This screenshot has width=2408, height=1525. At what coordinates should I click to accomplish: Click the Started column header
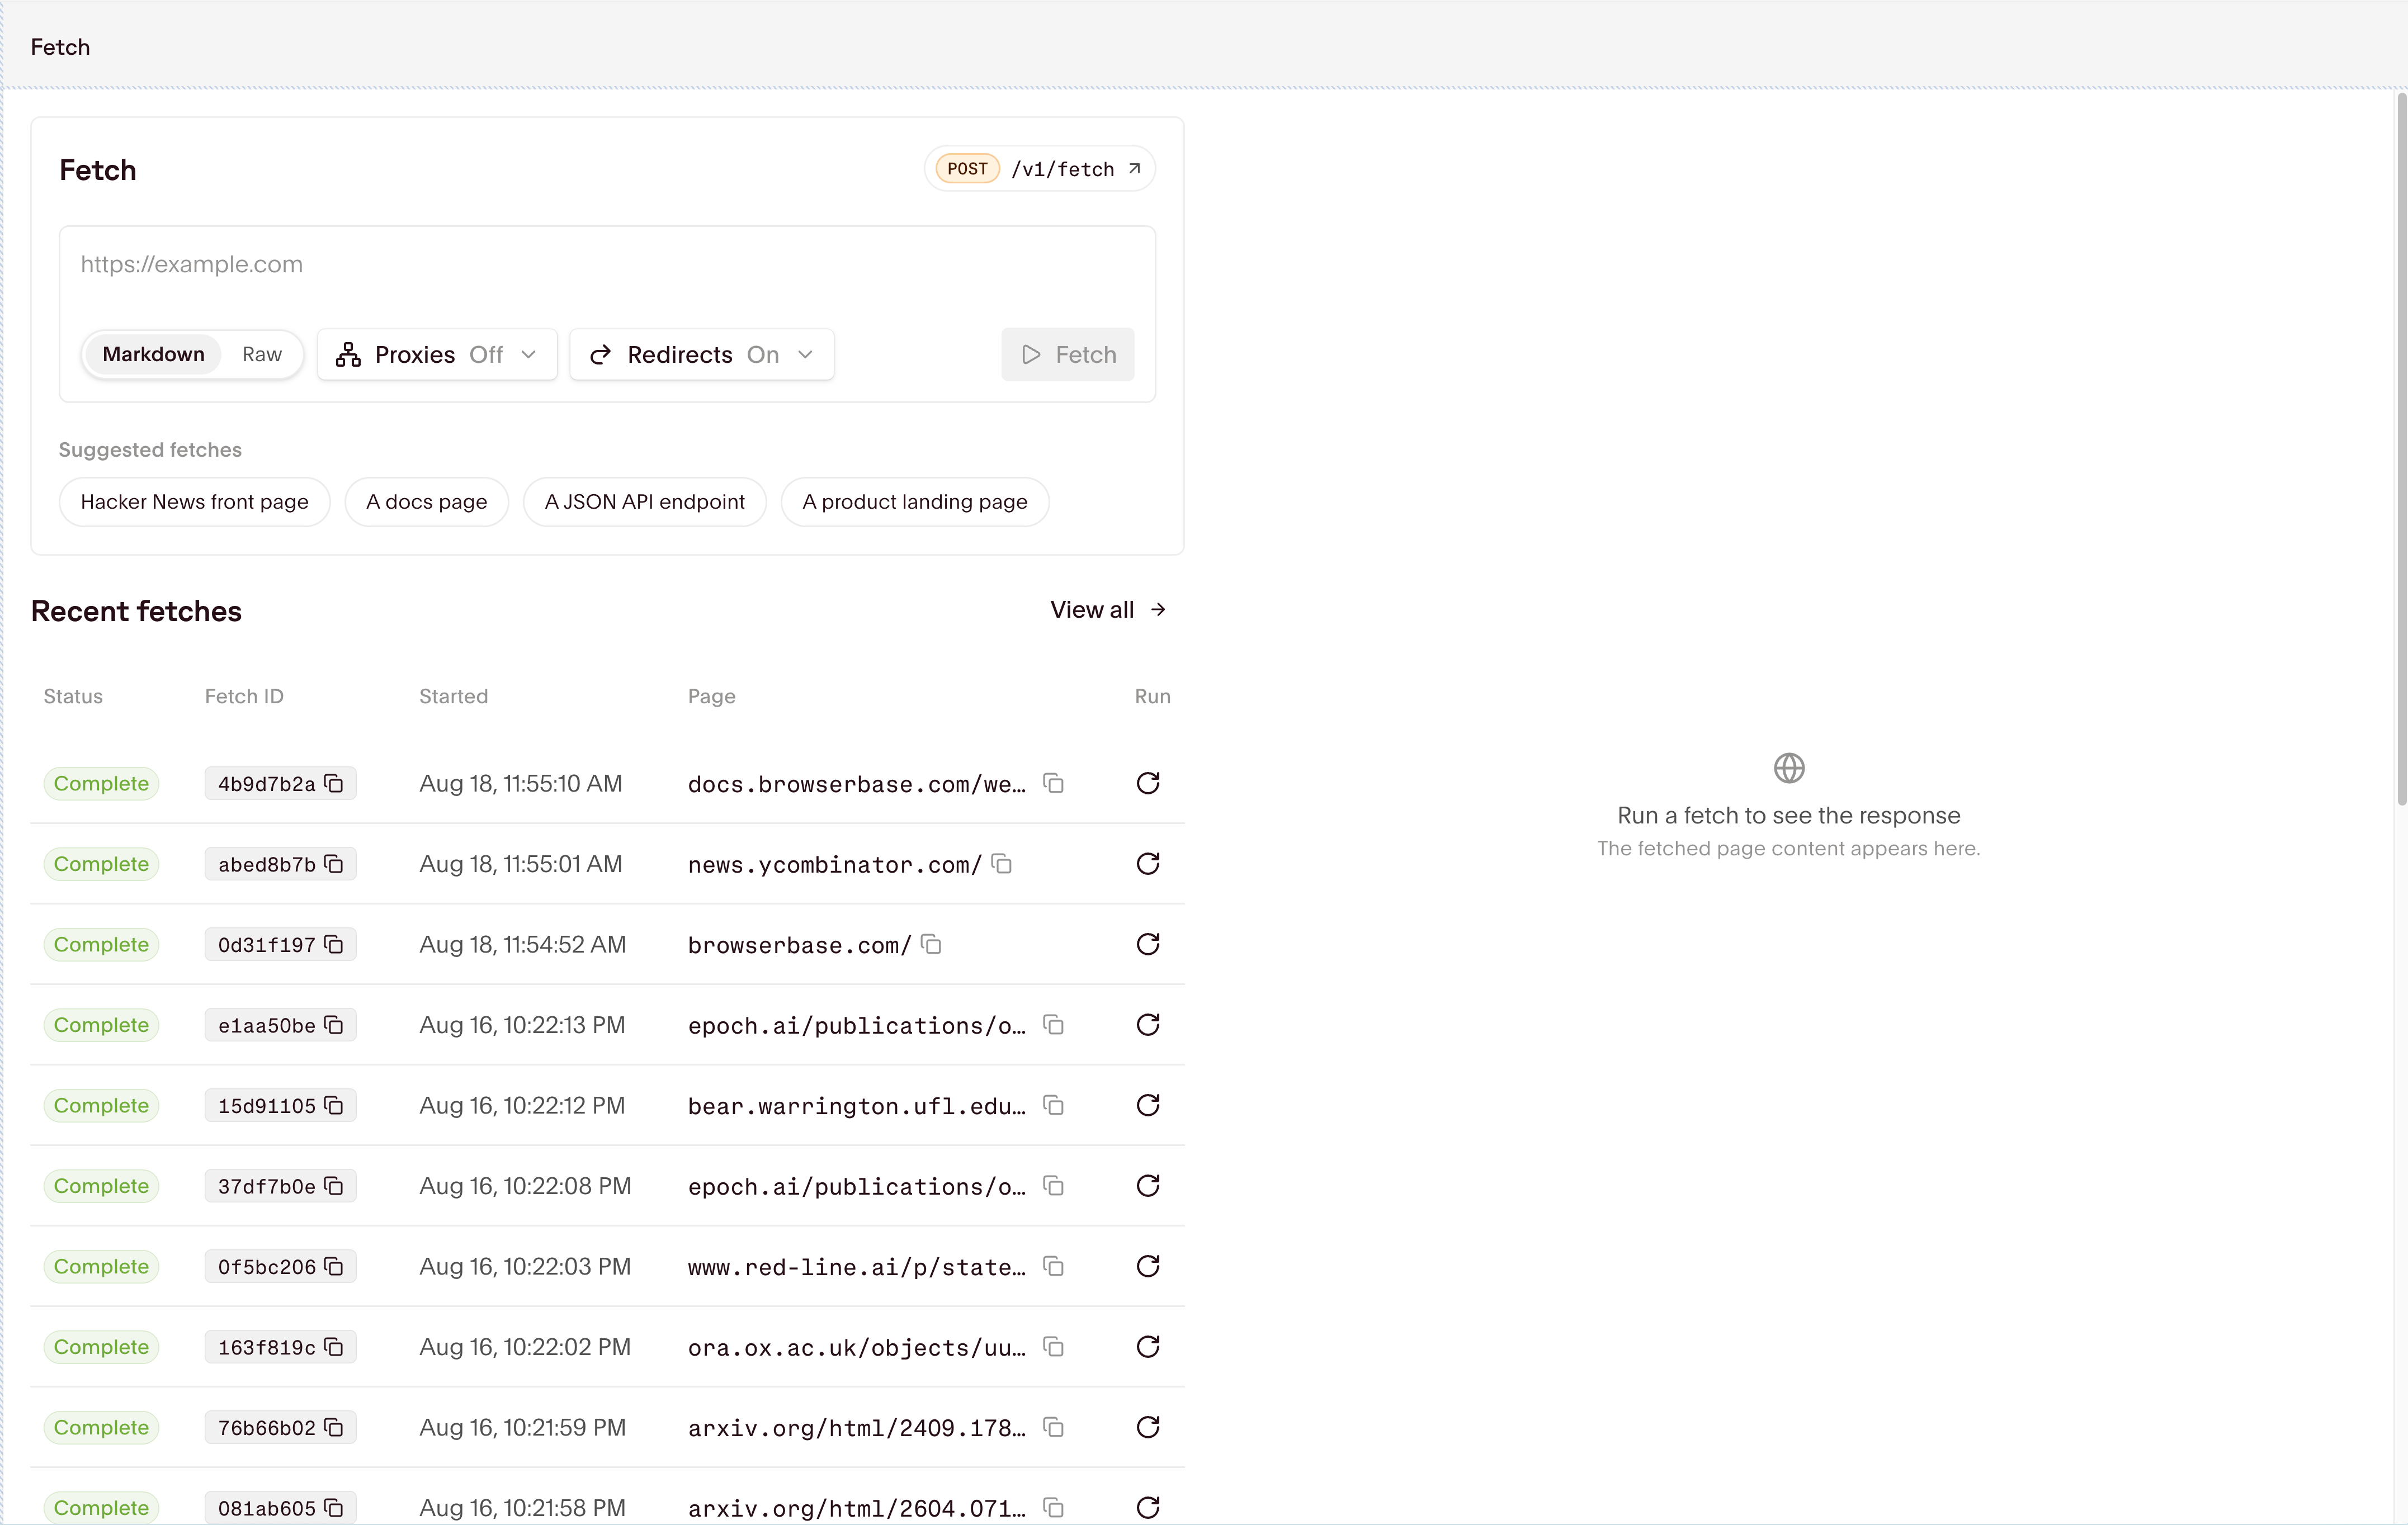(x=453, y=697)
